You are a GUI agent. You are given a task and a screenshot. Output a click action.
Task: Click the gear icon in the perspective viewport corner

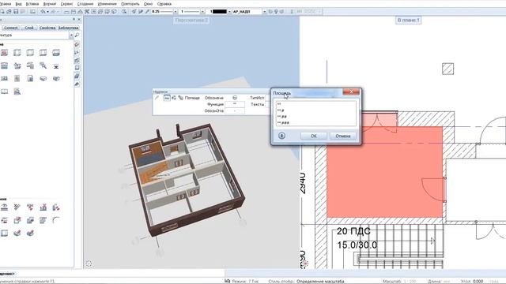tap(89, 263)
